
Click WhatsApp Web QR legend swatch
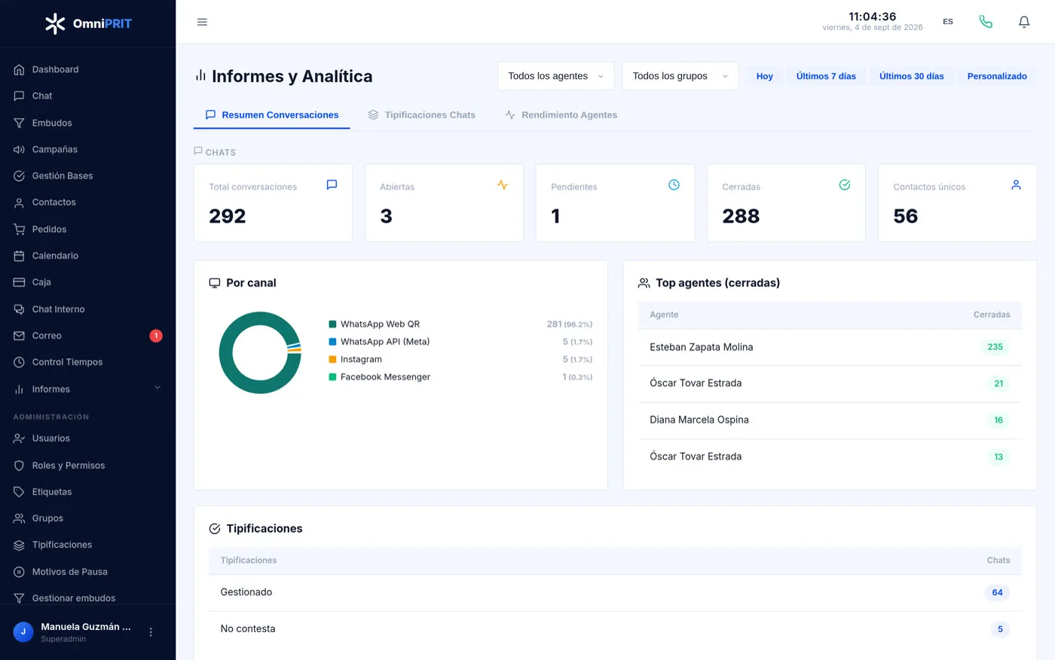click(x=332, y=324)
